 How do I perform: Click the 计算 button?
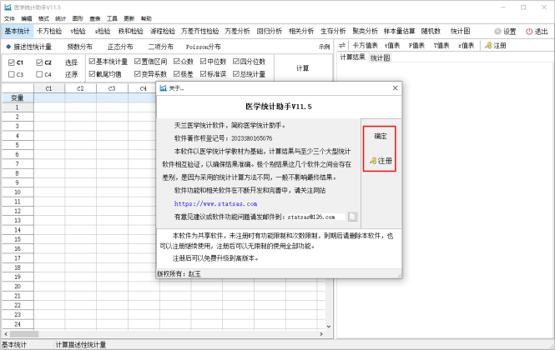303,67
